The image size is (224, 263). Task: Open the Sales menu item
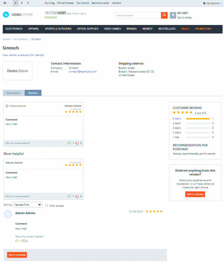(185, 29)
